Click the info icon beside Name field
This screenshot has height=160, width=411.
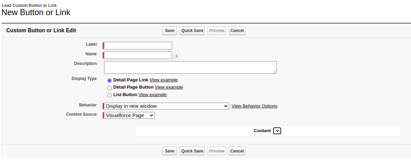pos(176,56)
